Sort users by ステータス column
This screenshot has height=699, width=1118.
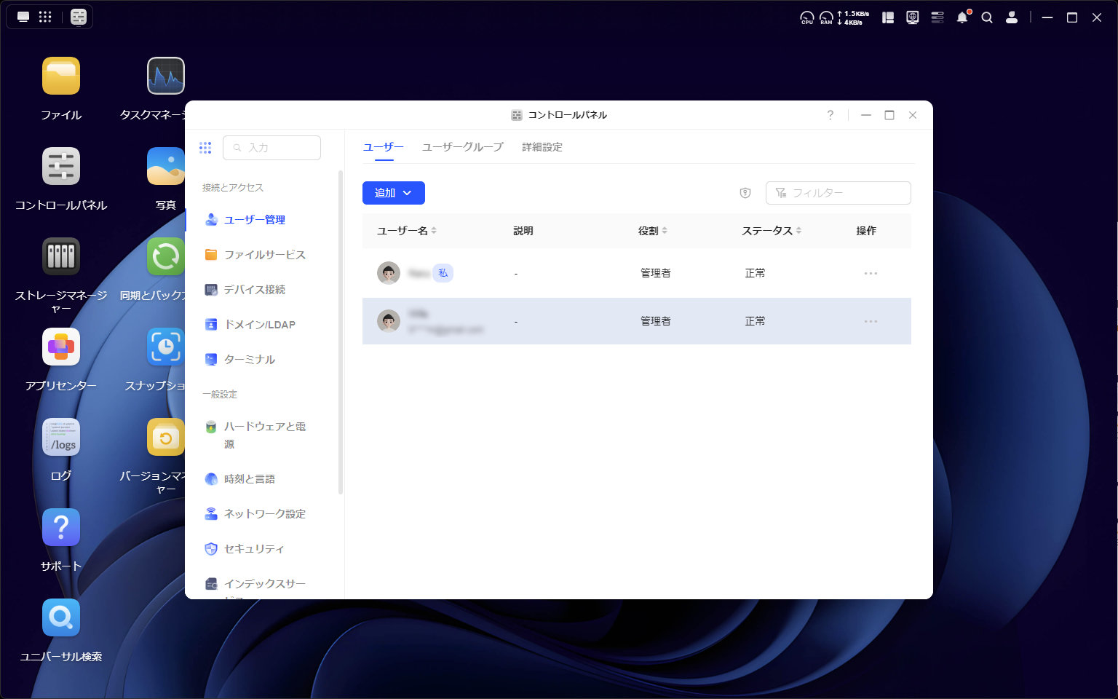798,231
